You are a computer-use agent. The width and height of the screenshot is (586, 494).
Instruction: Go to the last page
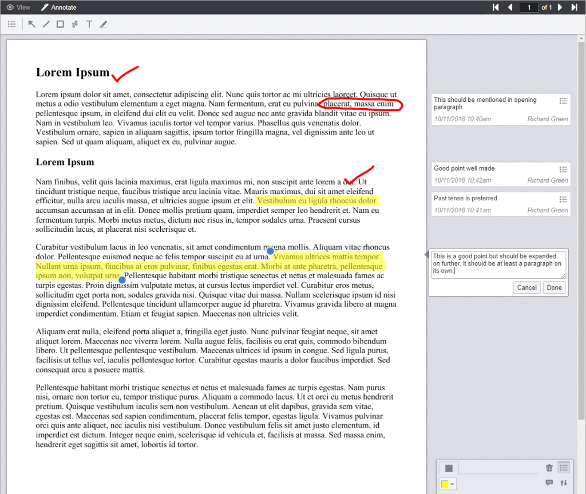[575, 7]
